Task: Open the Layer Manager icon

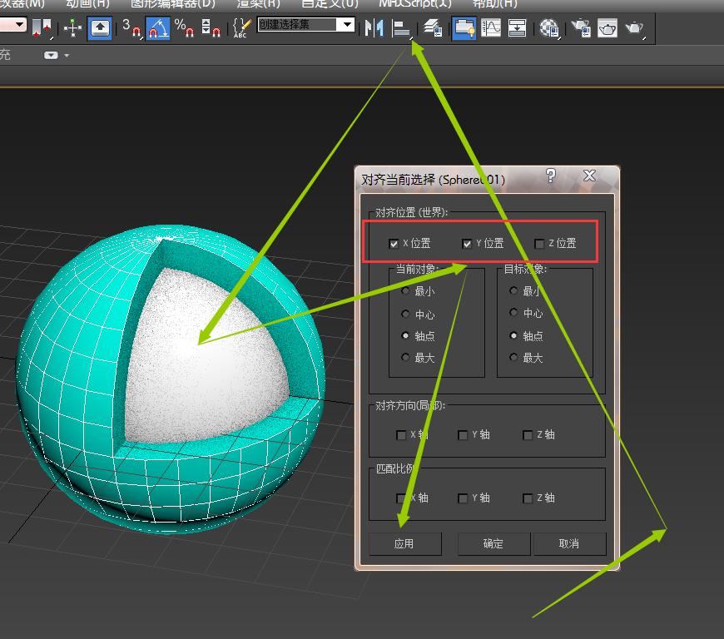Action: tap(433, 28)
